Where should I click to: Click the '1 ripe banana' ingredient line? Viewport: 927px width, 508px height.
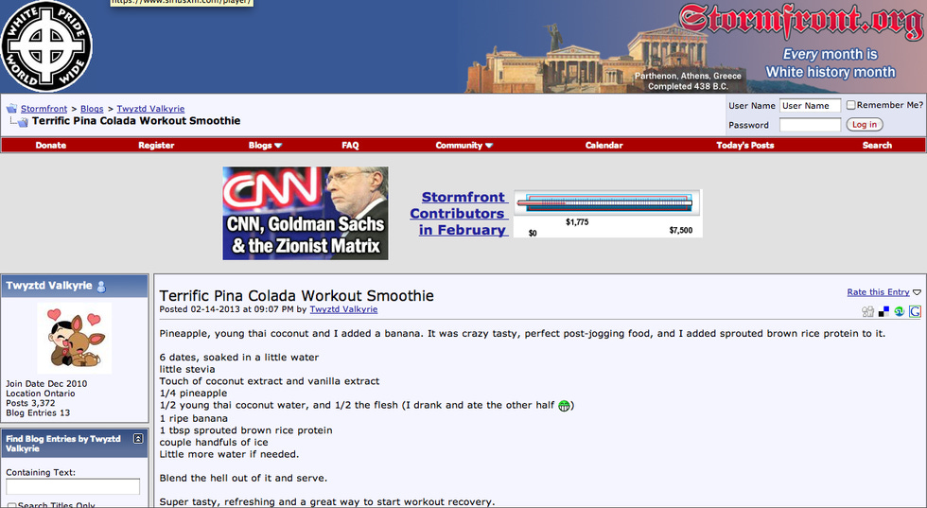[x=193, y=418]
